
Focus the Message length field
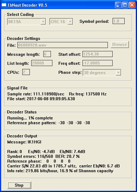click(47, 54)
